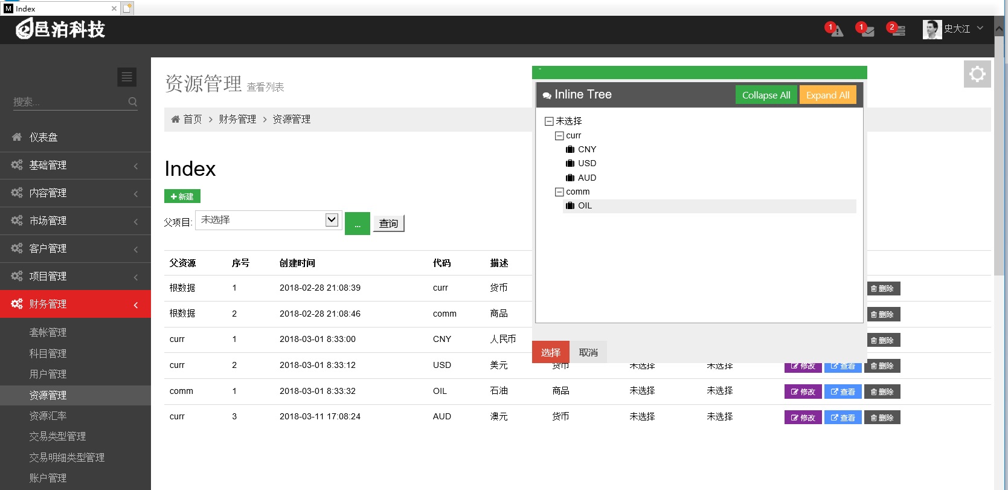Viewport: 1008px width, 490px height.
Task: Open the mail messages notification icon
Action: point(867,30)
